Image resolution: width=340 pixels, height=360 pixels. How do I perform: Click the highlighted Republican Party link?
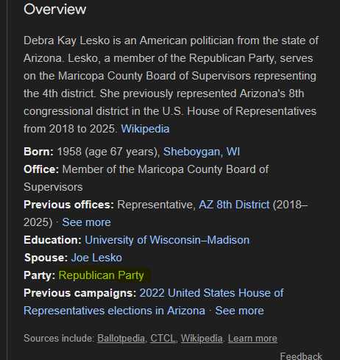(101, 275)
